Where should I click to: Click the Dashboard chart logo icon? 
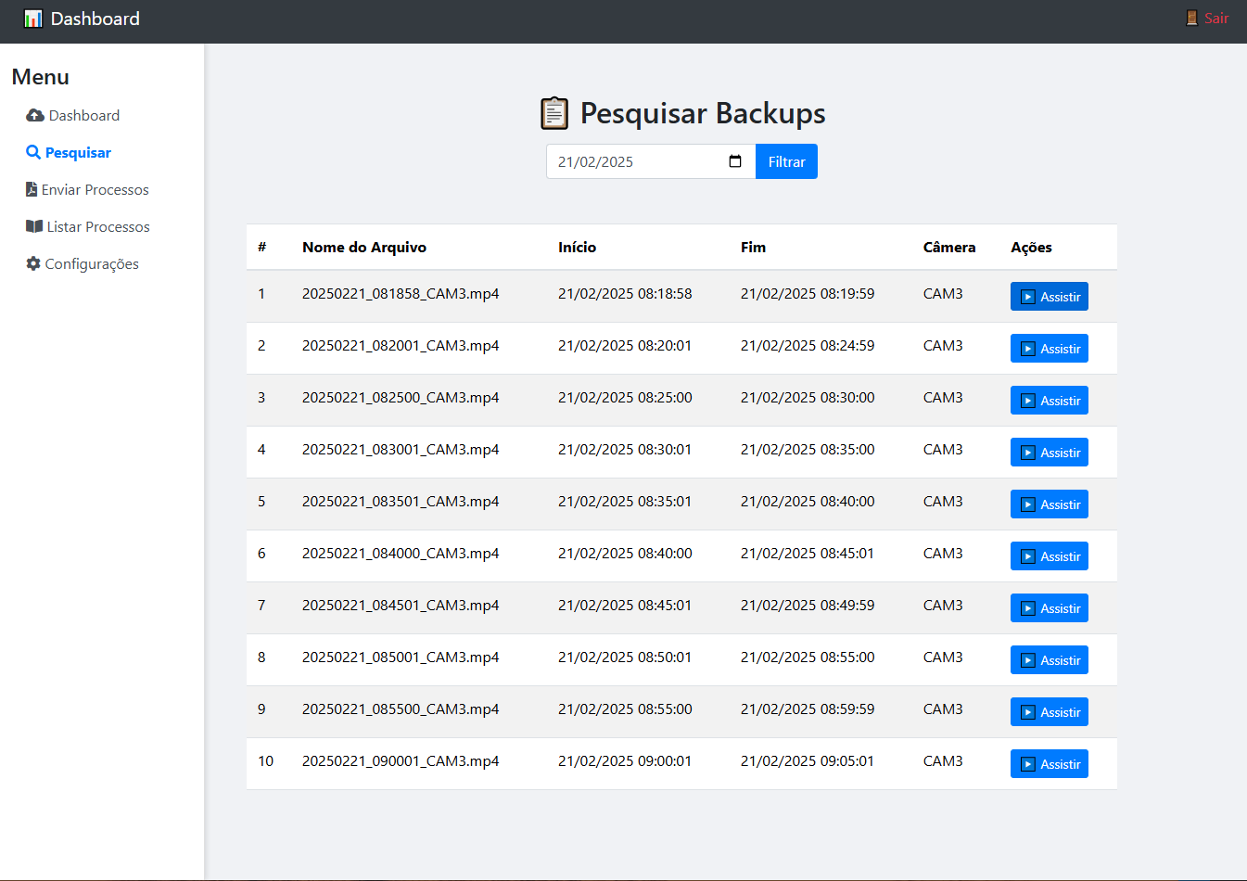click(x=33, y=19)
